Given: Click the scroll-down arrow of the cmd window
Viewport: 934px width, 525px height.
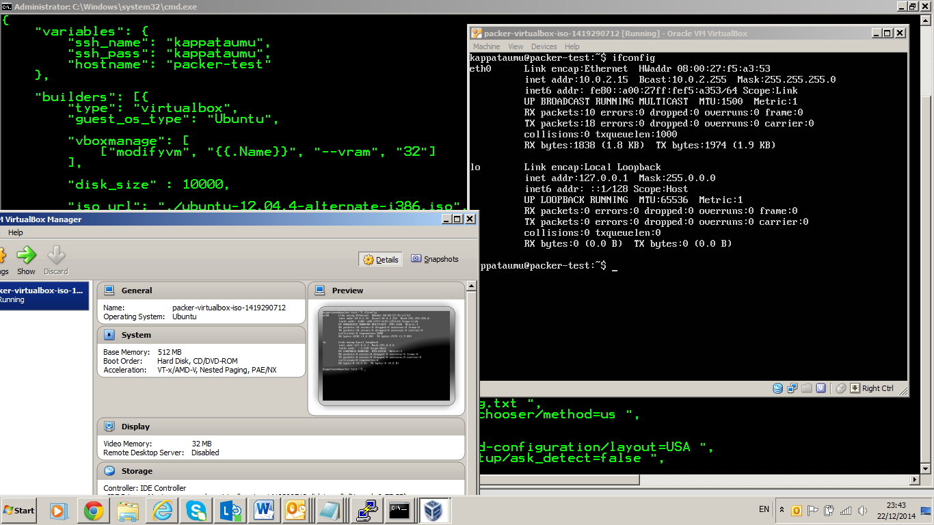Looking at the screenshot, I should [x=926, y=468].
